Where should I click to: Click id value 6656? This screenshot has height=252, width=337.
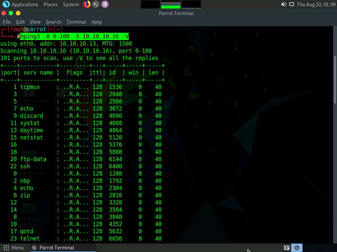tap(116, 239)
